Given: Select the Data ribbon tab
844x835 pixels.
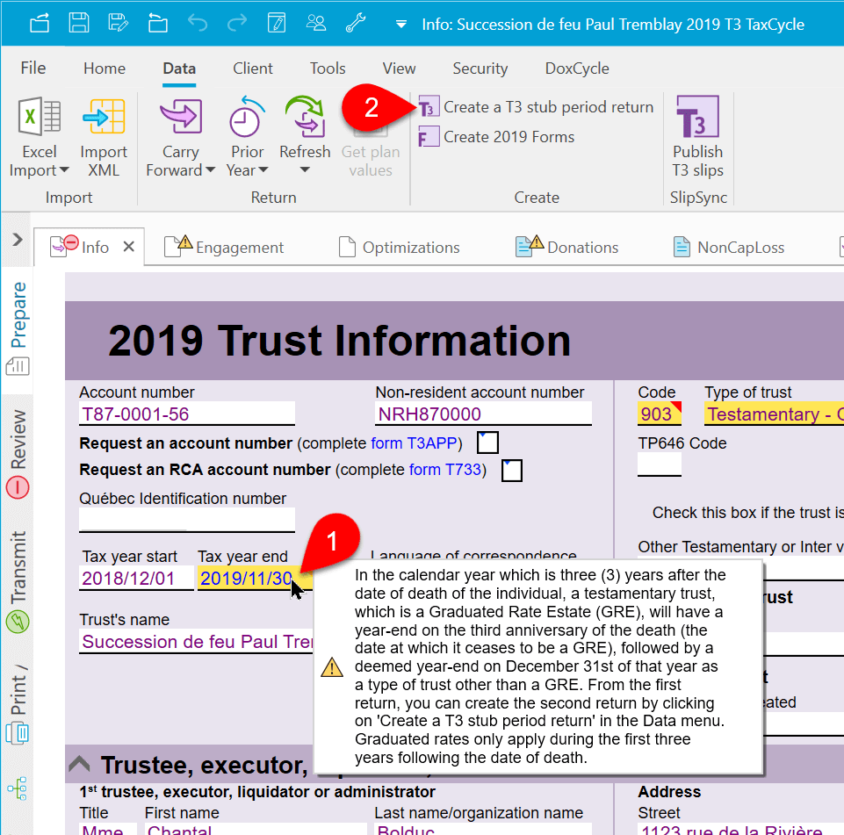Looking at the screenshot, I should click(x=179, y=68).
